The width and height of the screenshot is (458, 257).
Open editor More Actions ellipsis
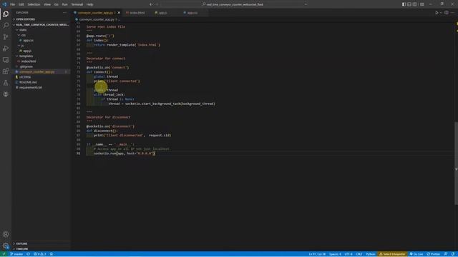pyautogui.click(x=453, y=13)
